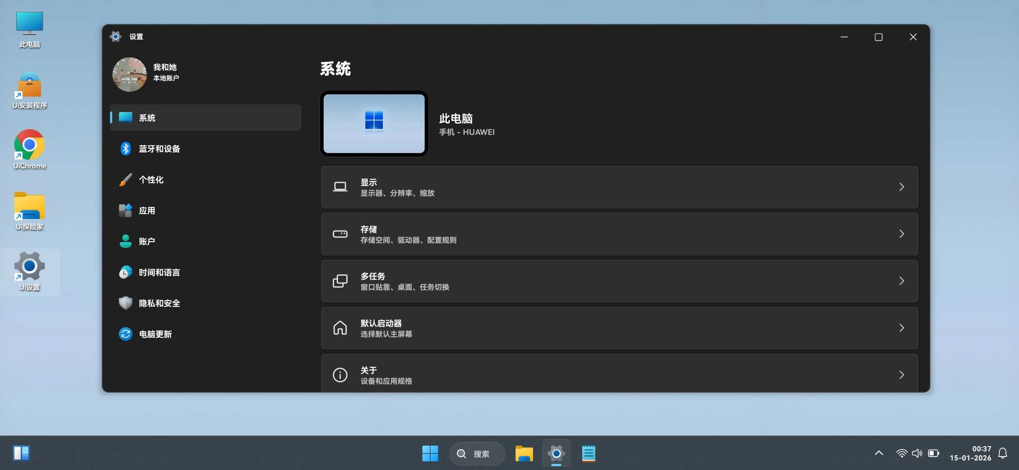This screenshot has width=1019, height=470.
Task: Expand the 多任务 row chevron
Action: tap(901, 281)
